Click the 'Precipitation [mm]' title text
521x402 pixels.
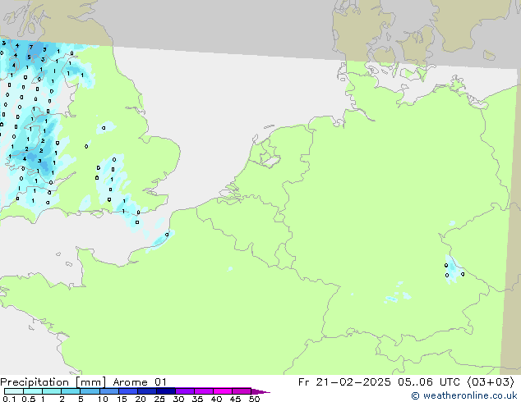(x=53, y=382)
